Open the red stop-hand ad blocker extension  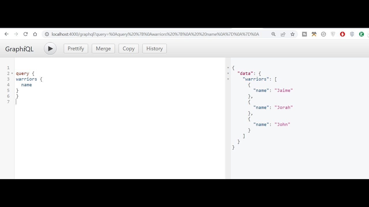tap(342, 34)
